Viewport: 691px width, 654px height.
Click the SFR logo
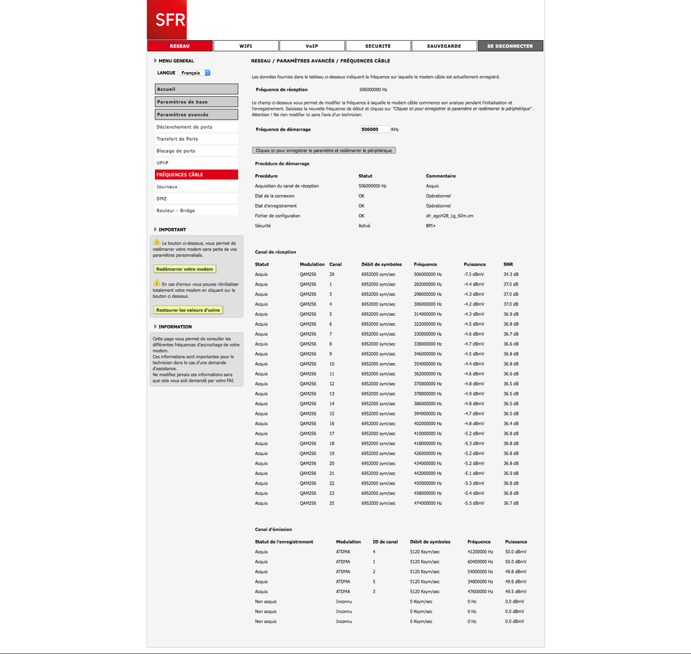click(x=166, y=19)
